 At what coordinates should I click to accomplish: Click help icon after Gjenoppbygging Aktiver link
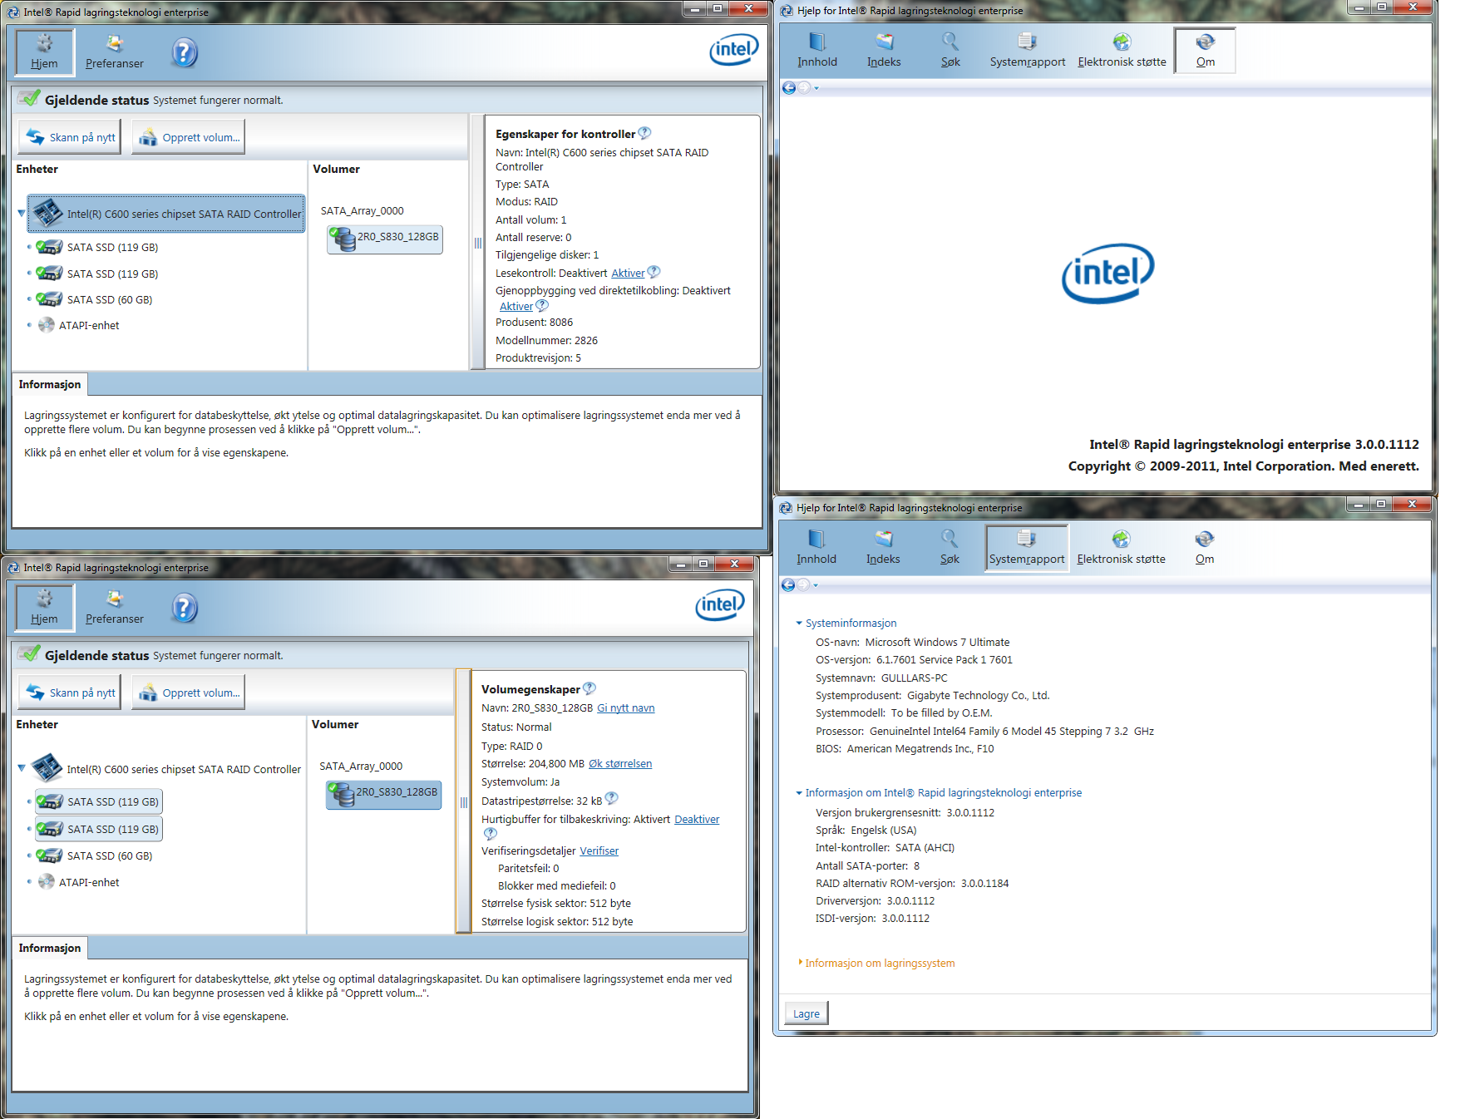click(x=542, y=305)
